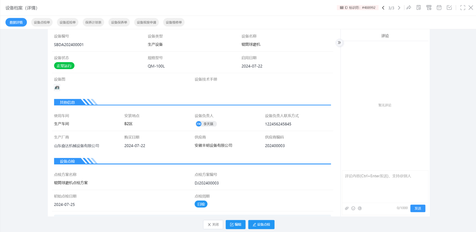
Task: Open the 保养计划表 tab
Action: click(x=93, y=22)
